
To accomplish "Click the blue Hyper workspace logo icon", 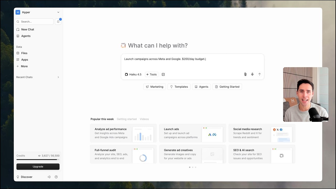I will 18,12.
